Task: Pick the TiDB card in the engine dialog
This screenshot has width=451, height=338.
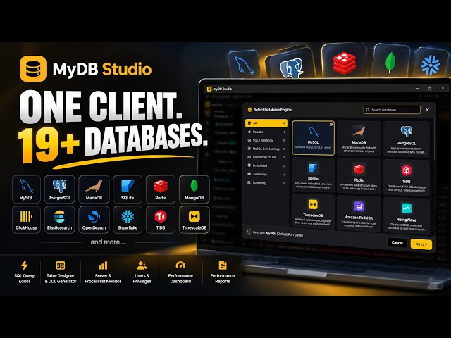Action: (406, 177)
